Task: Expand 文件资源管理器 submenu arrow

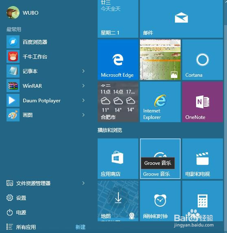Action: pos(83,183)
